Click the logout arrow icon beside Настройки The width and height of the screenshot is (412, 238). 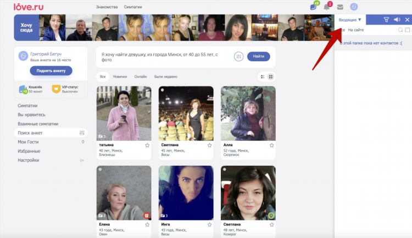tap(82, 160)
